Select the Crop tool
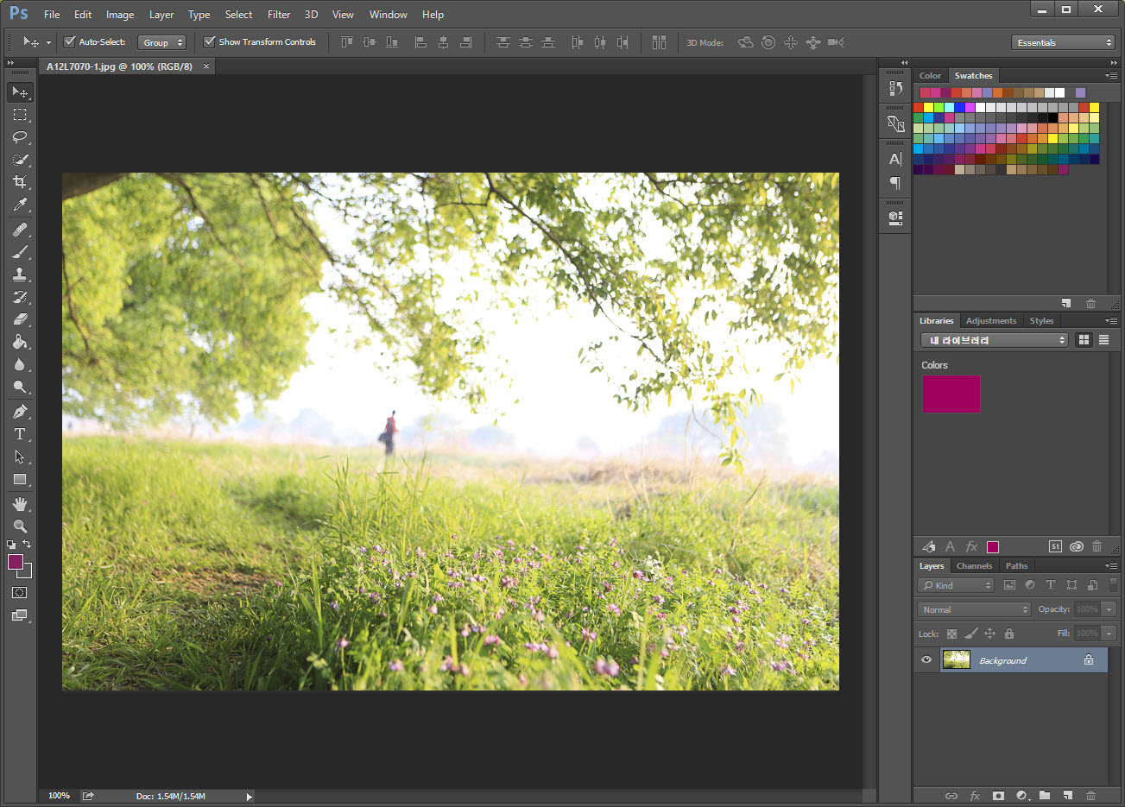1125x807 pixels. 20,182
